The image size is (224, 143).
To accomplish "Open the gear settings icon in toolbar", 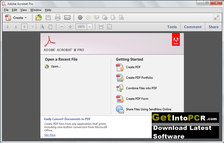I will (80, 18).
